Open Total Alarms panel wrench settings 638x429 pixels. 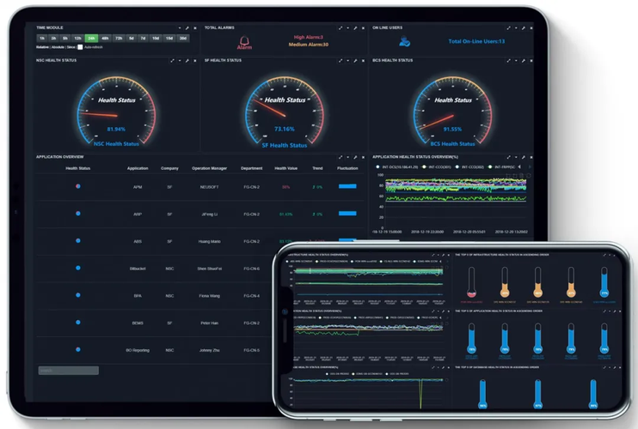coord(355,28)
